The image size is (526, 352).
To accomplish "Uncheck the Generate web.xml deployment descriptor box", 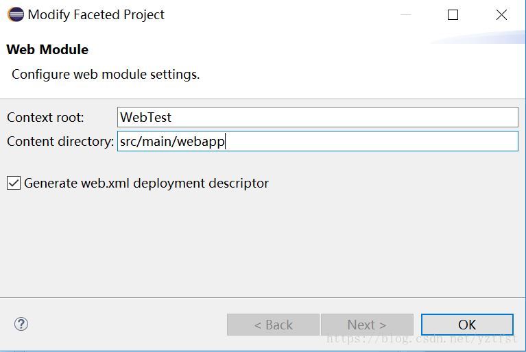I will (14, 184).
